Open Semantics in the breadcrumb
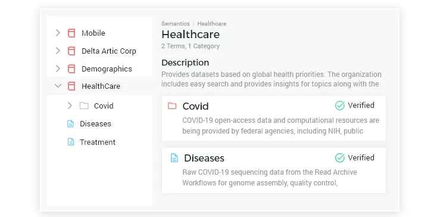Viewport: 425px width, 217px height. [176, 24]
